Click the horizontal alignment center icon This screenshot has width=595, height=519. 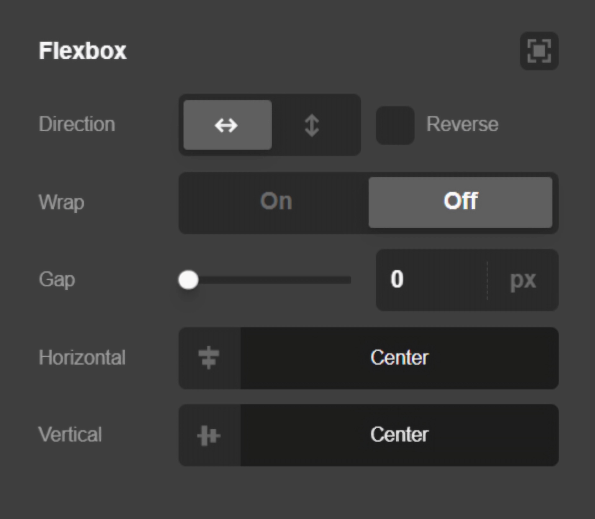tap(209, 358)
